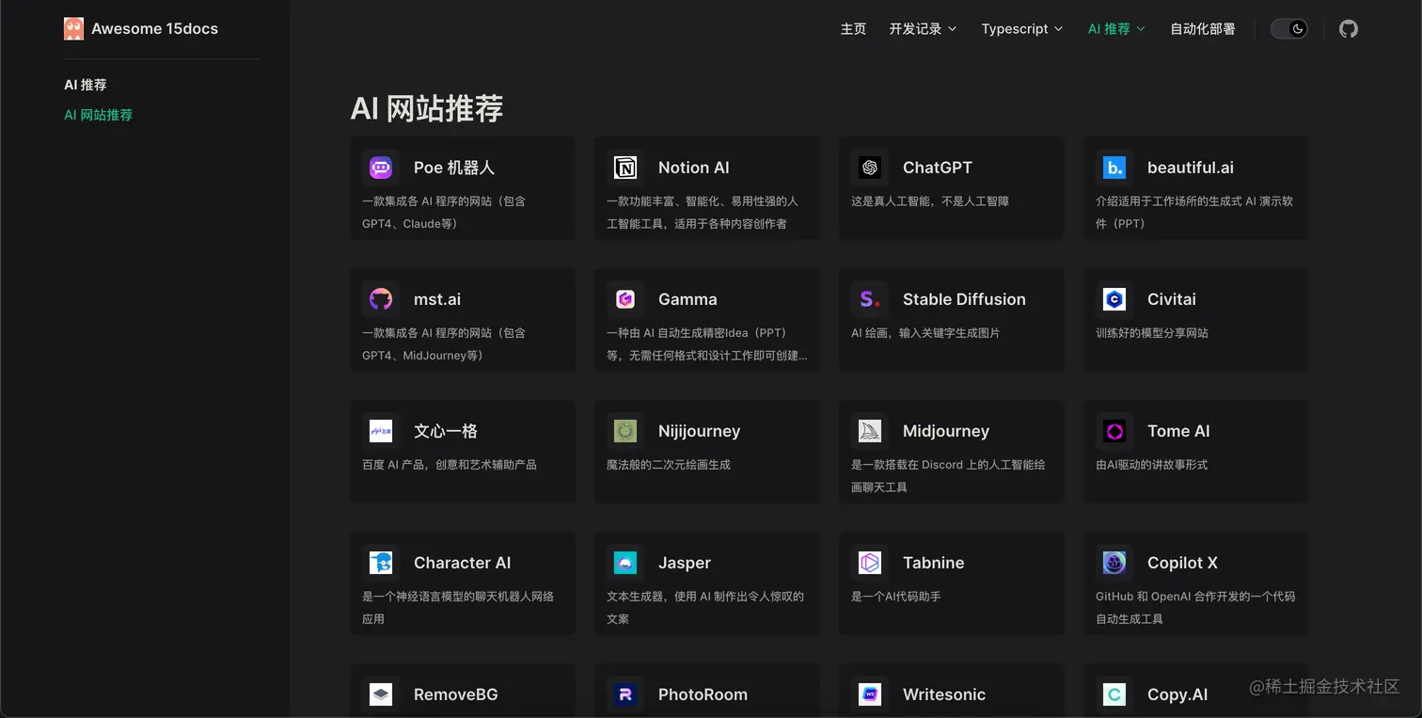Select 主页 in the navigation bar
Viewport: 1422px width, 718px height.
coord(853,28)
